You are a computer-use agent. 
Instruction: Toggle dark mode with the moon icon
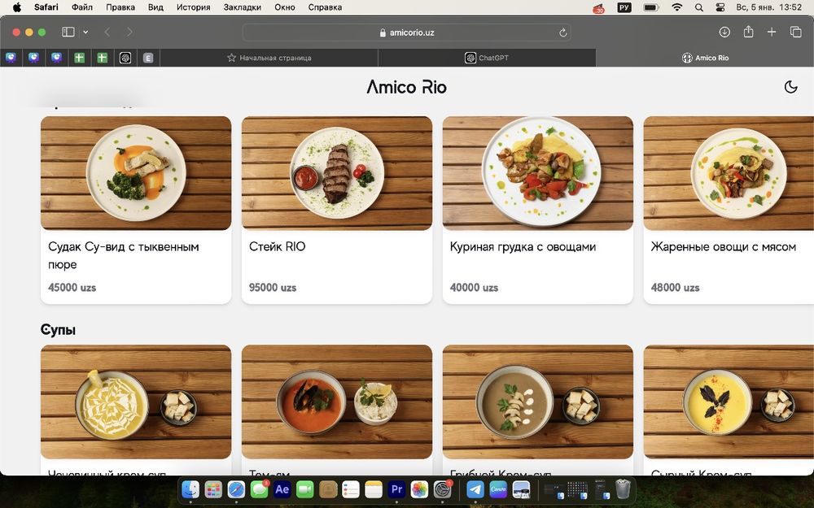(x=790, y=87)
